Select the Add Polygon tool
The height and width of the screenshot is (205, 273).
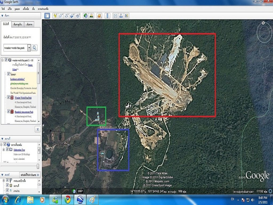[x=61, y=16]
